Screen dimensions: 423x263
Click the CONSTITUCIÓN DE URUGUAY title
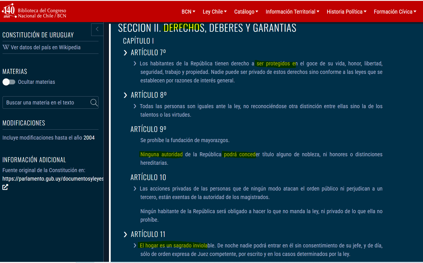click(38, 35)
